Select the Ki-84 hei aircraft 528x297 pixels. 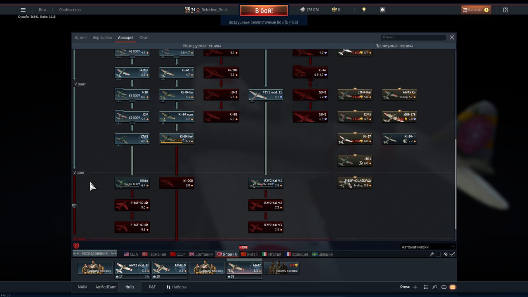point(177,139)
